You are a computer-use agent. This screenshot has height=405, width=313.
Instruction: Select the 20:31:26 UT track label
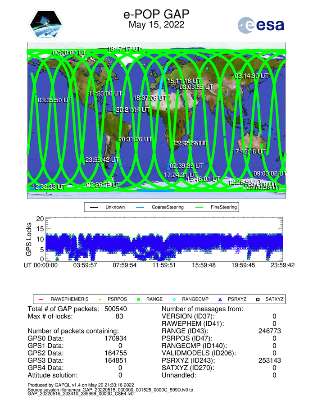[136, 140]
